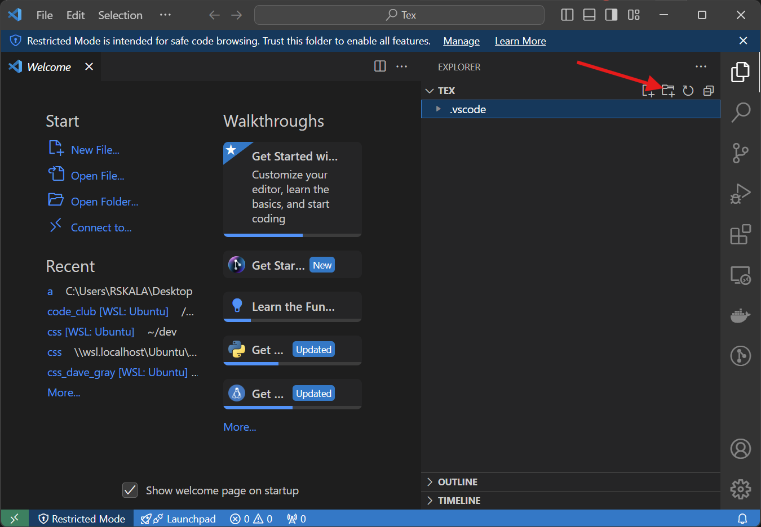Open the Source Control view
This screenshot has height=527, width=761.
740,153
